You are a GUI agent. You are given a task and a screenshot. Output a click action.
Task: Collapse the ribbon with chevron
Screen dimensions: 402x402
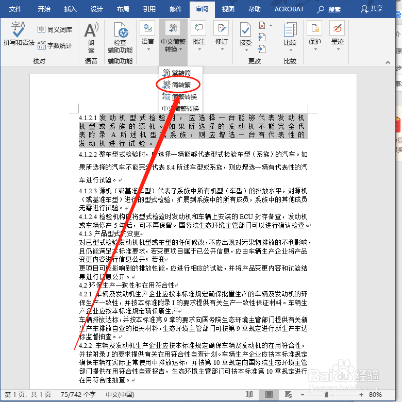[x=388, y=62]
